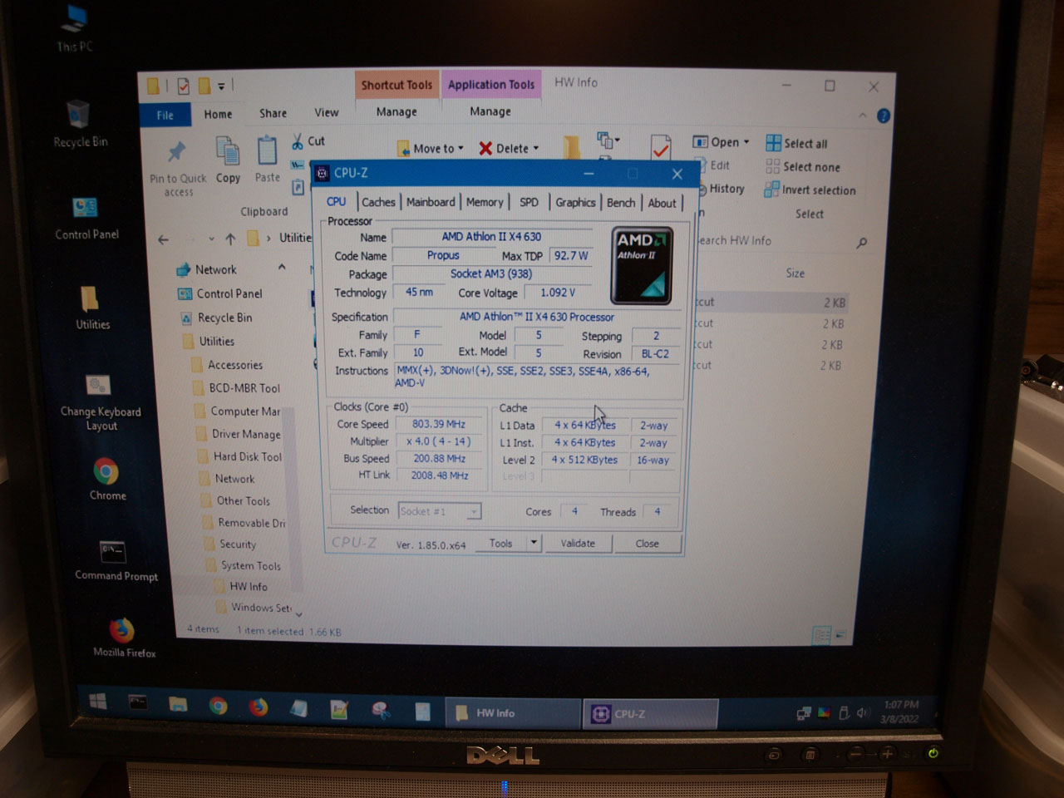Screen dimensions: 1064x798
Task: Click the Properties checkmark icon in Explorer ribbon
Action: tap(661, 148)
